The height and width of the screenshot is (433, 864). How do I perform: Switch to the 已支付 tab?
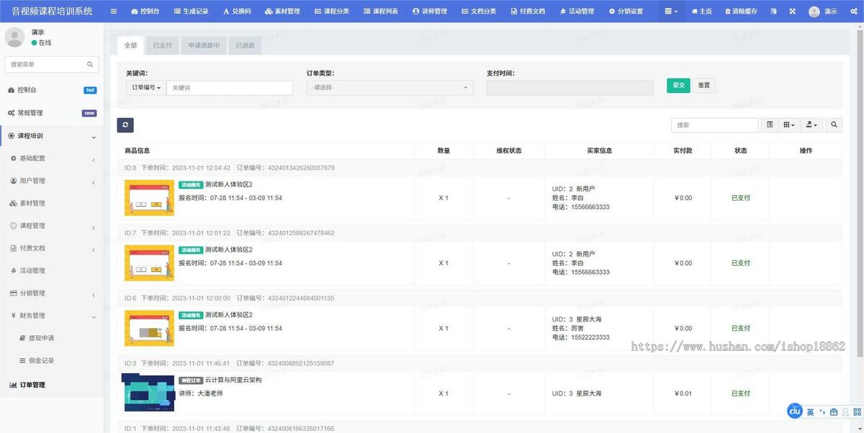click(161, 45)
